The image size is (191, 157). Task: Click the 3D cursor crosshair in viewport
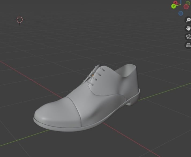[20, 20]
